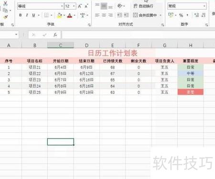This screenshot has height=179, width=215.
Task: Apply comma thousands separator style
Action: click(x=187, y=15)
